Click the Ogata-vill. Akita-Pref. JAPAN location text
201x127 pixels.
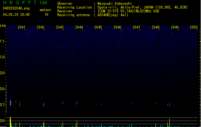pyautogui.click(x=125, y=7)
